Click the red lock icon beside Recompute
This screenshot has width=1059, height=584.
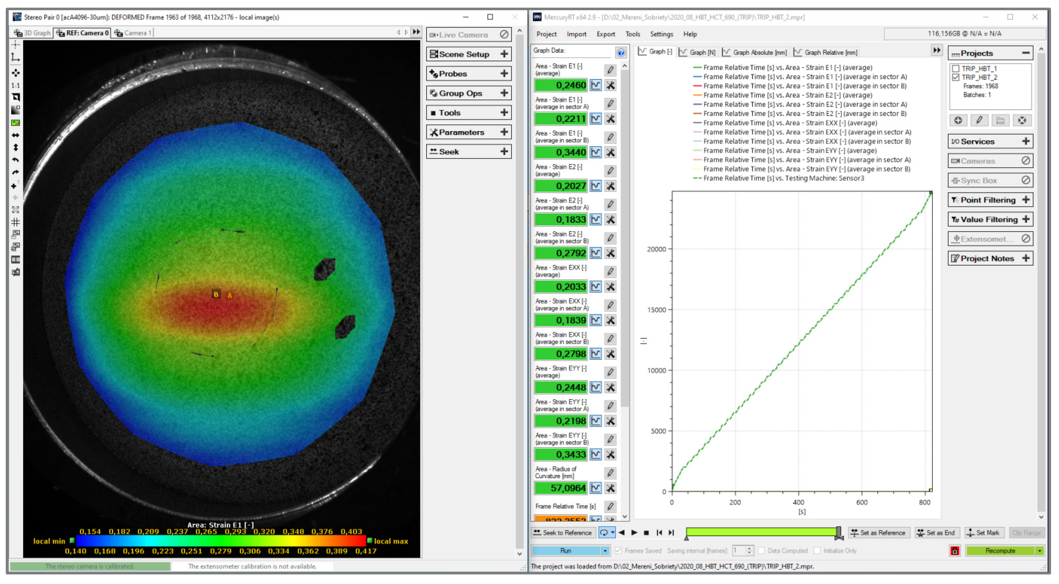pyautogui.click(x=955, y=551)
